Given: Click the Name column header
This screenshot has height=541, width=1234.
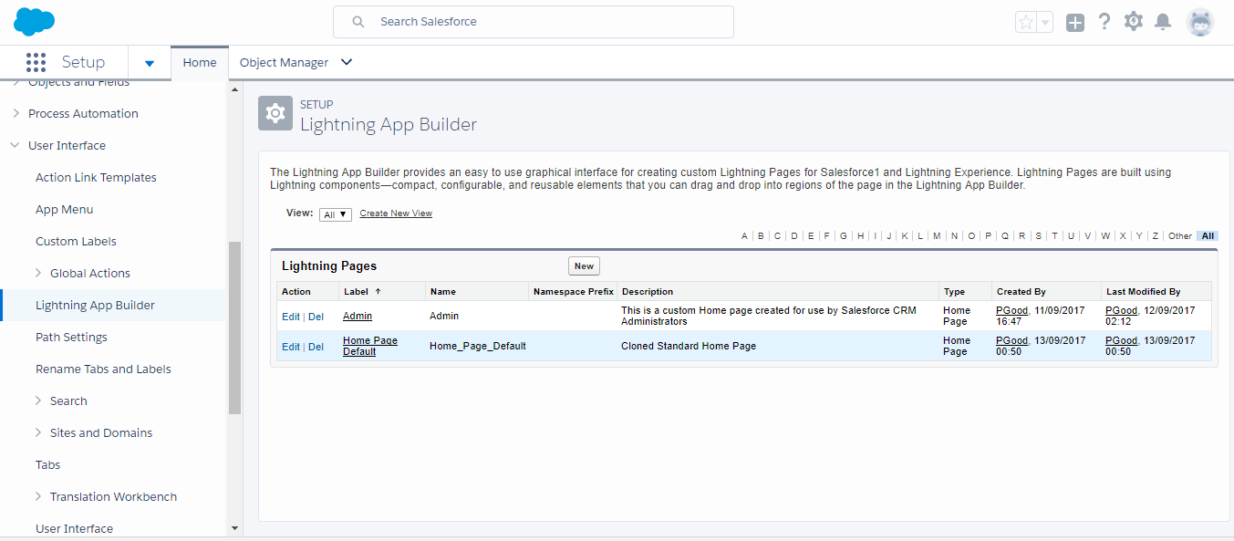Looking at the screenshot, I should click(x=442, y=292).
